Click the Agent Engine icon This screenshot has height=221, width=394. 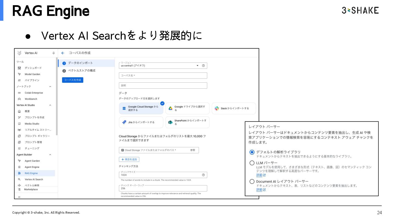19,167
